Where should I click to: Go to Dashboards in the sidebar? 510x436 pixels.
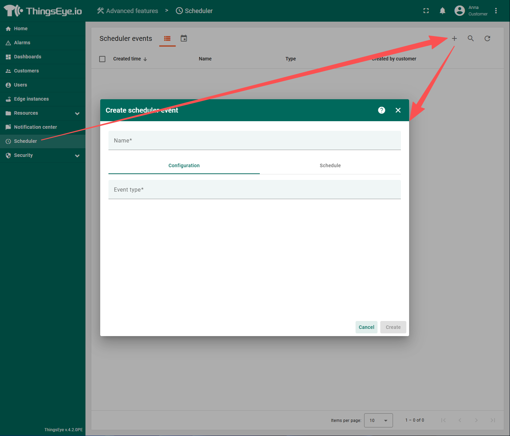27,57
